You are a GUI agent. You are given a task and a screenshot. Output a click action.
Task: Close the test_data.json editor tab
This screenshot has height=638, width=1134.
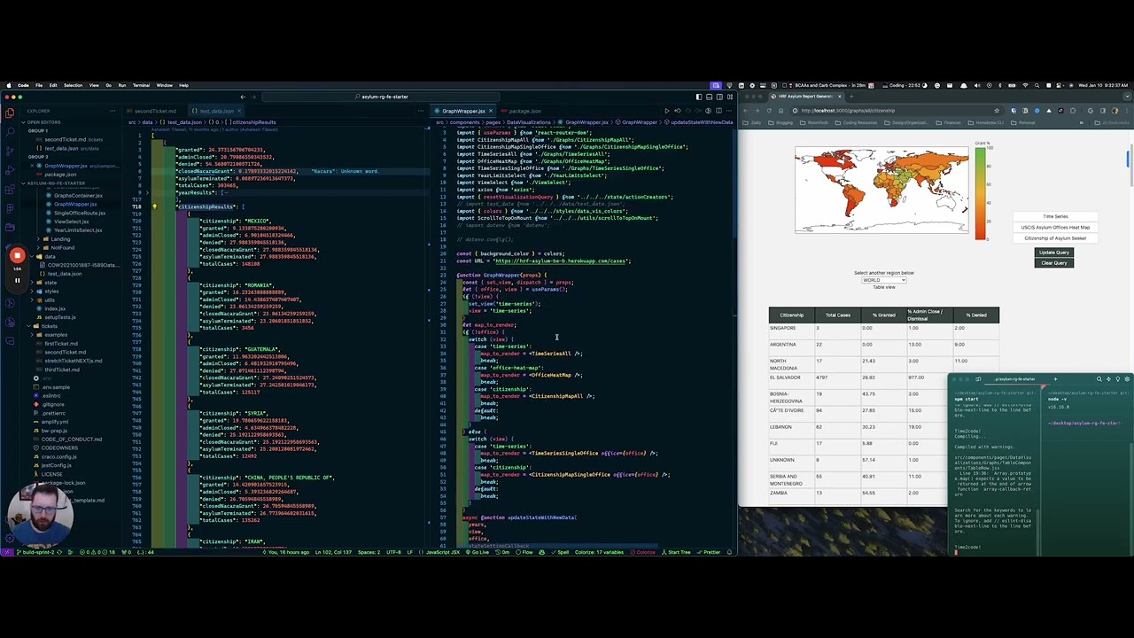pos(241,111)
